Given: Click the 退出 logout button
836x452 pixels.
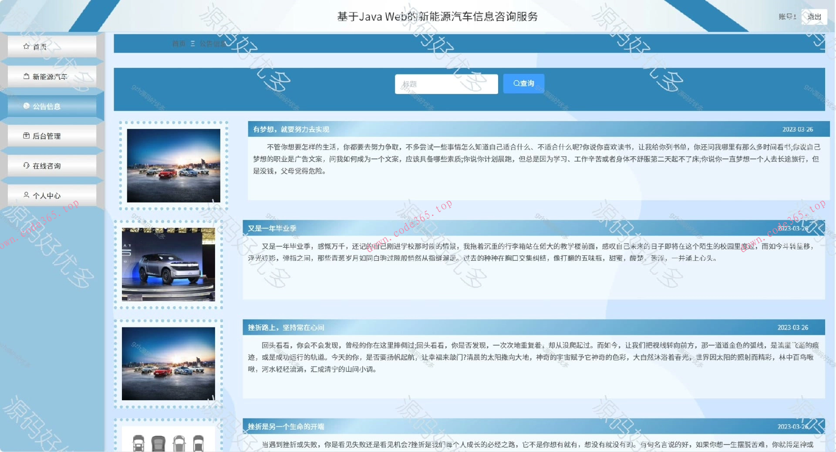Looking at the screenshot, I should pyautogui.click(x=814, y=17).
